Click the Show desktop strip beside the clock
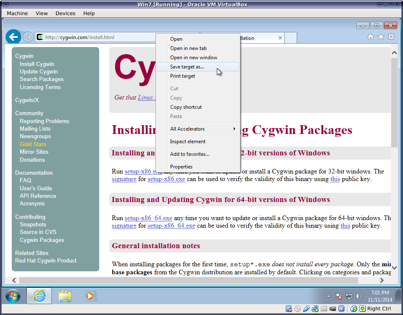This screenshot has width=403, height=315. point(398,296)
